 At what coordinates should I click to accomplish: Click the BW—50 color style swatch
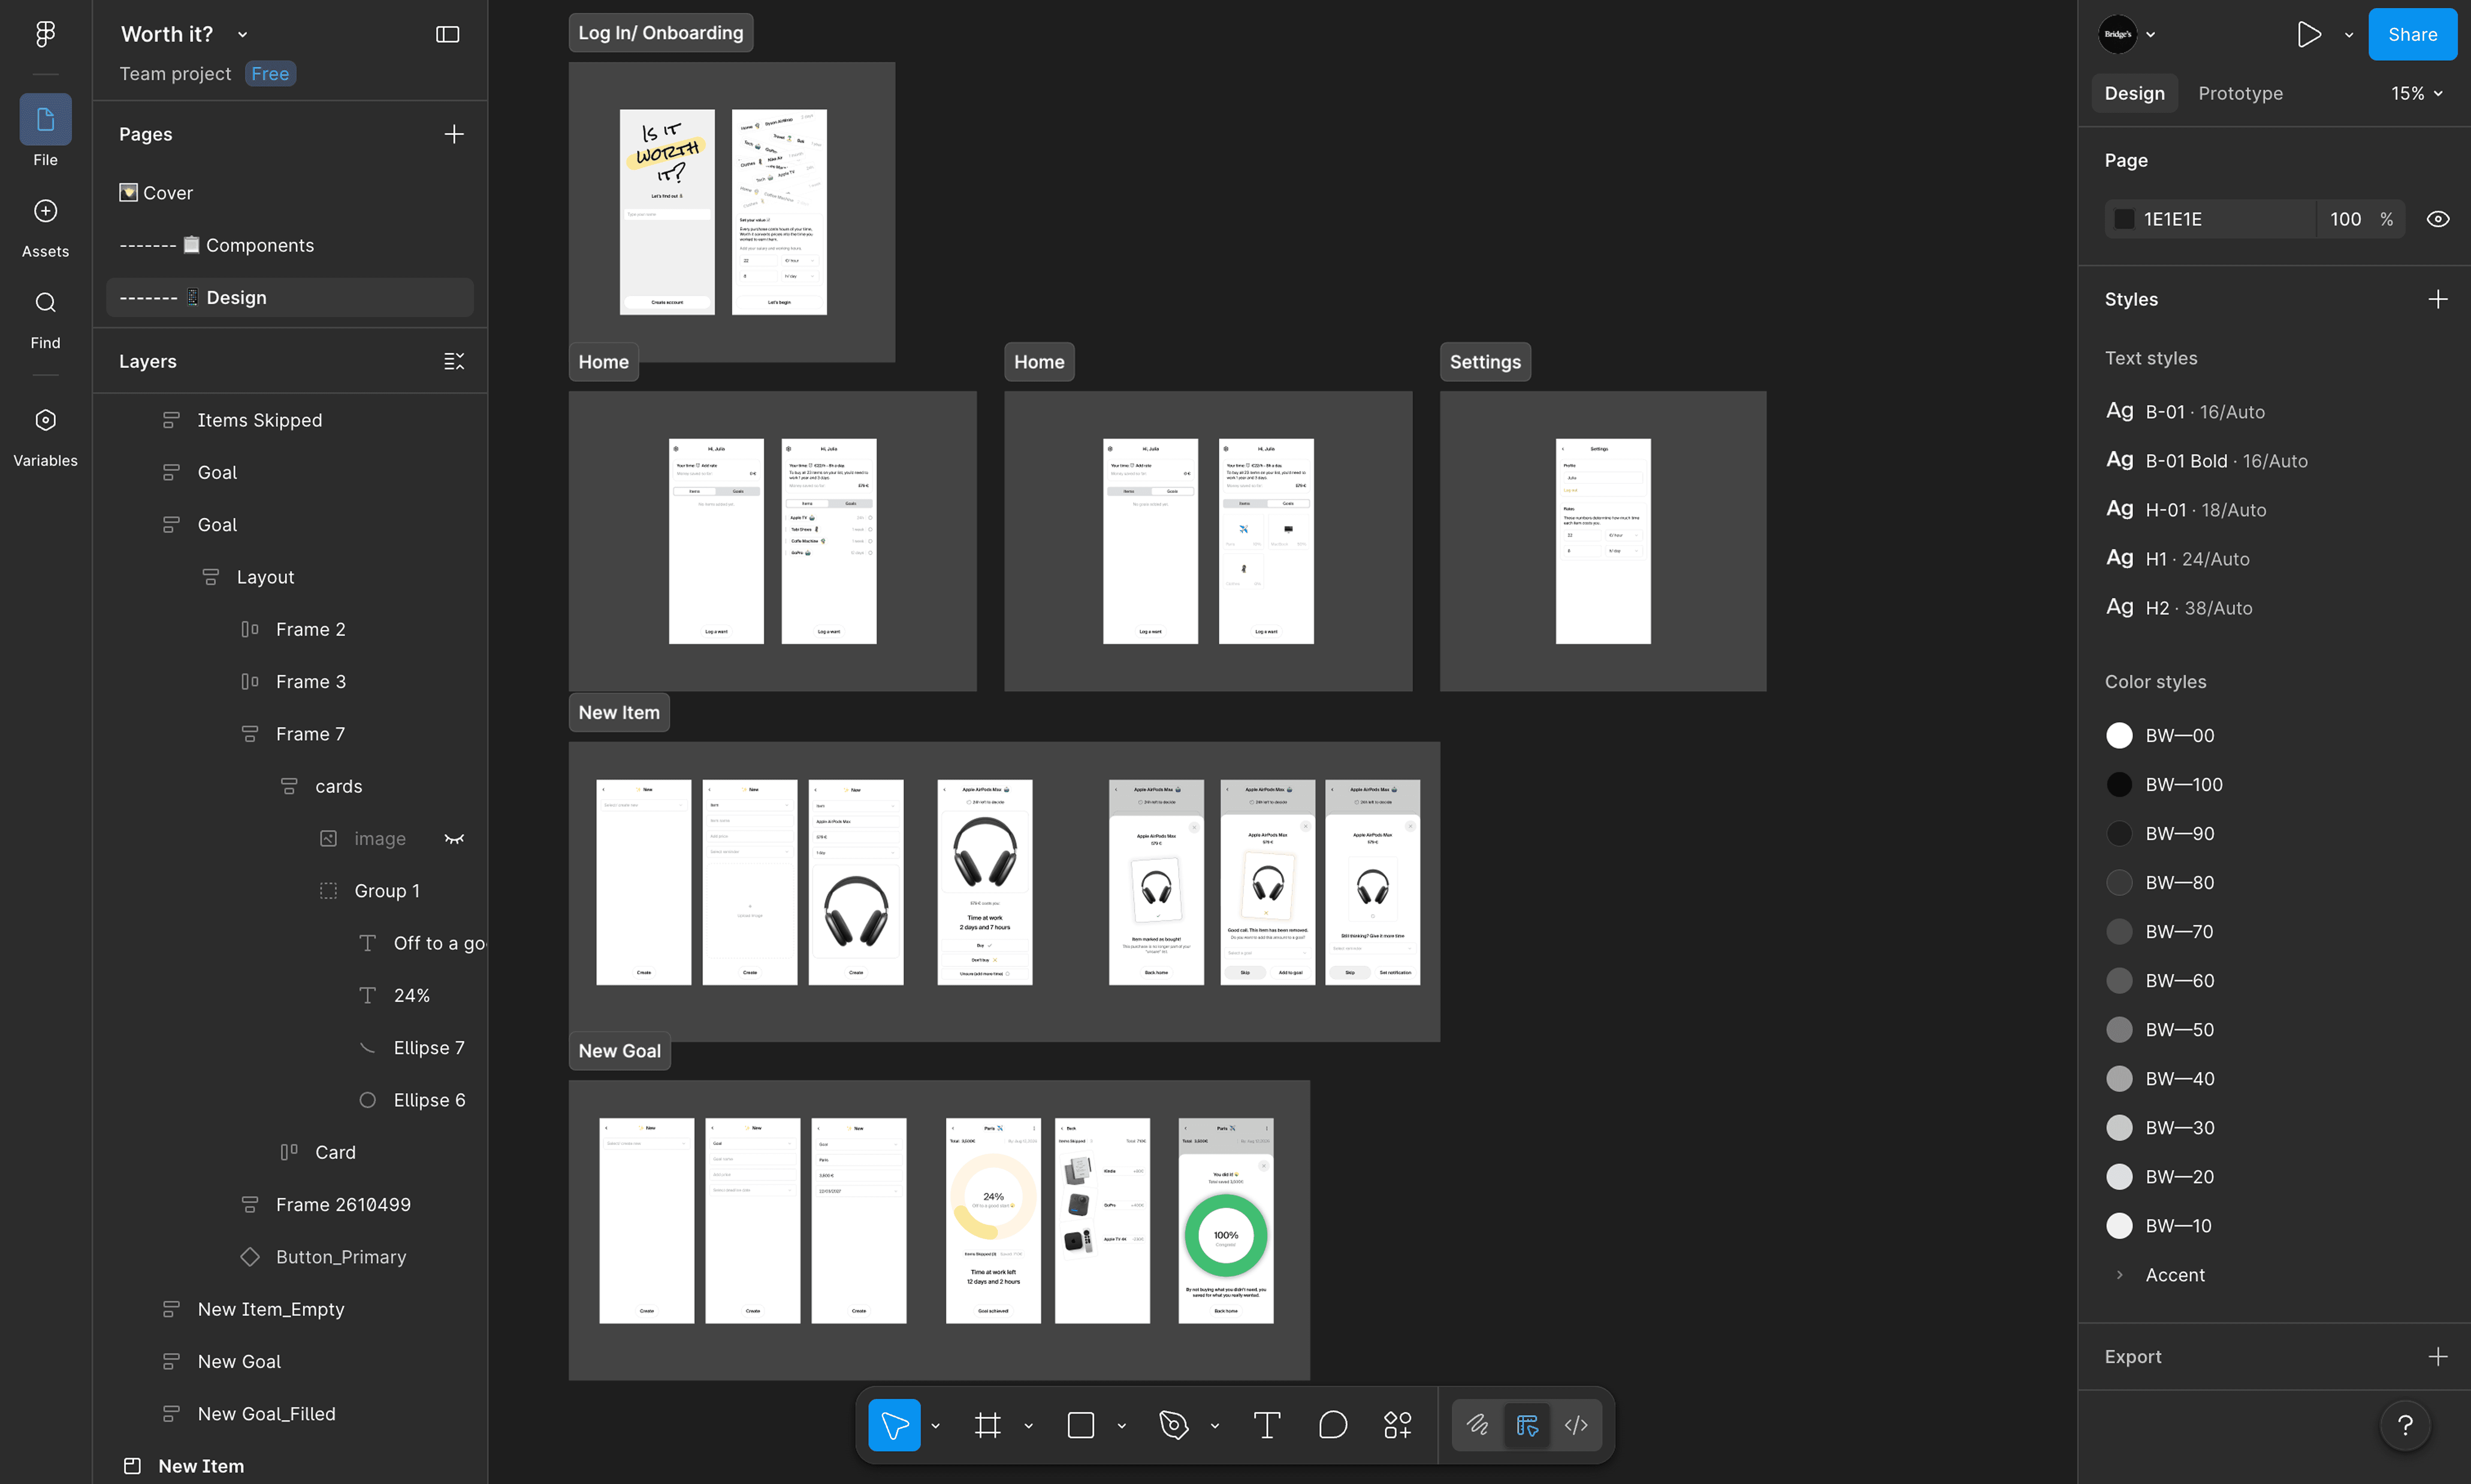point(2119,1030)
